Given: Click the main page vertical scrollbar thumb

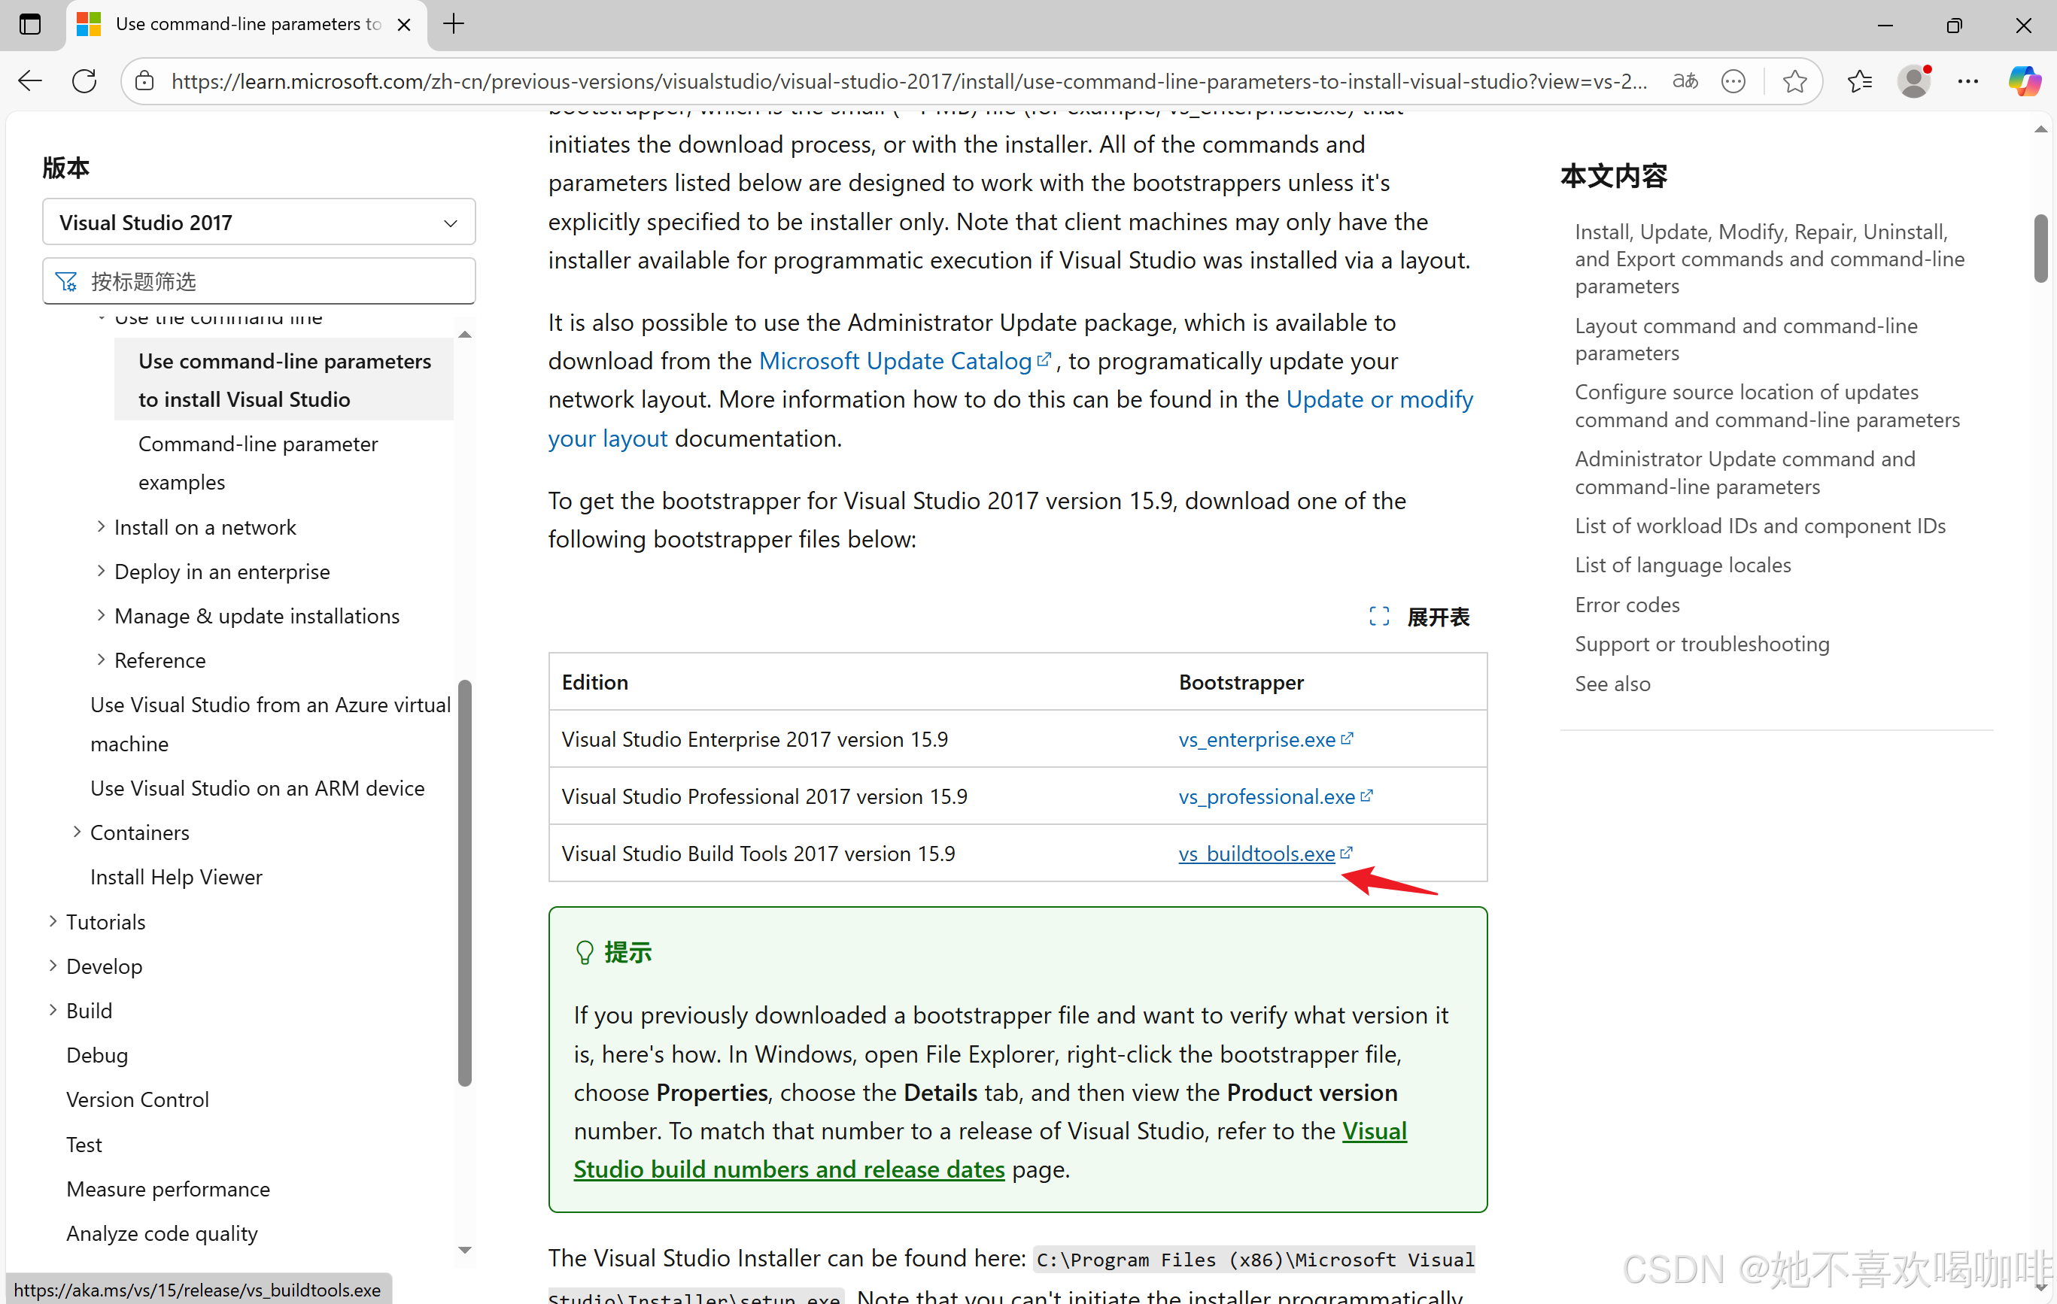Looking at the screenshot, I should tap(2040, 247).
